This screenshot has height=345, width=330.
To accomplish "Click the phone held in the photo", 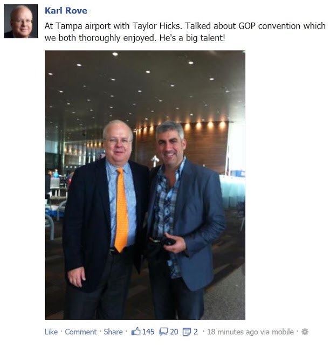I will [x=168, y=241].
